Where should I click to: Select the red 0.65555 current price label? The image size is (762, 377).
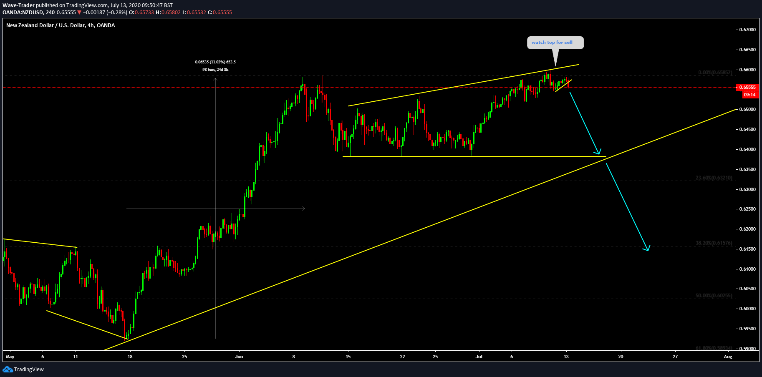coord(747,88)
